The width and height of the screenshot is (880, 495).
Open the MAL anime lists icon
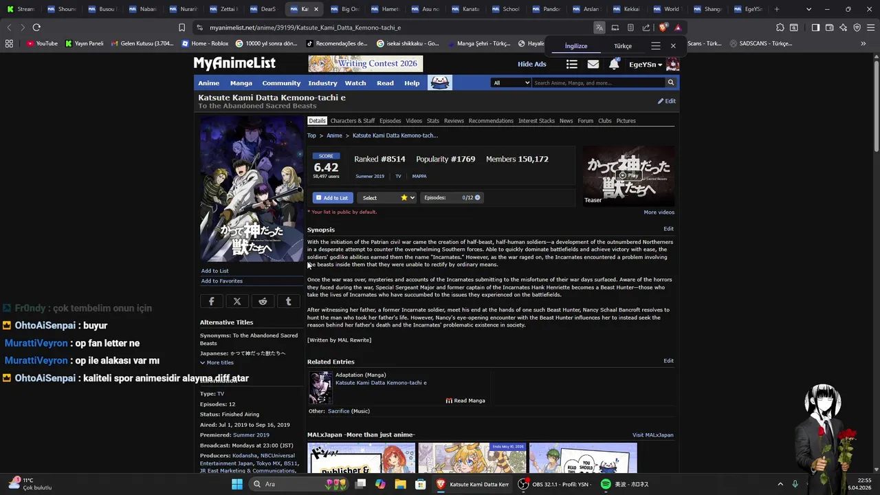coord(571,64)
